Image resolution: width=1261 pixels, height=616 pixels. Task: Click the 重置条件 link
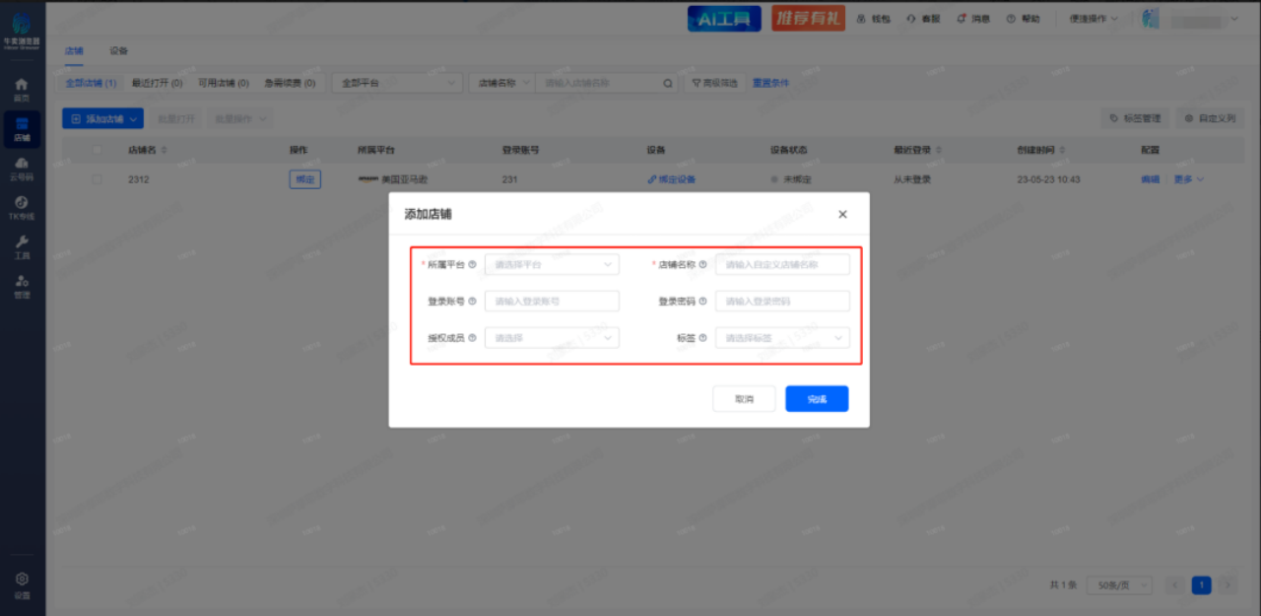(770, 84)
